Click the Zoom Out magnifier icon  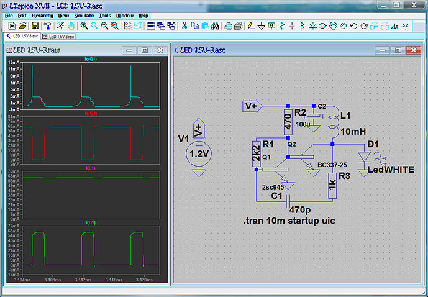point(104,26)
